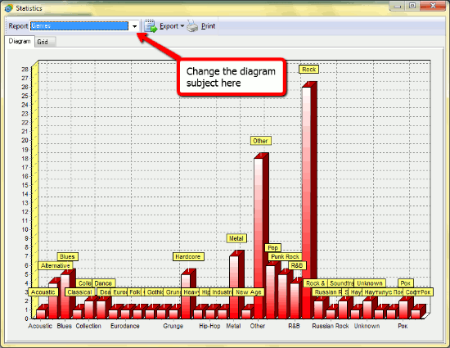450x348 pixels.
Task: Click the Statistics window app icon
Action: (9, 8)
